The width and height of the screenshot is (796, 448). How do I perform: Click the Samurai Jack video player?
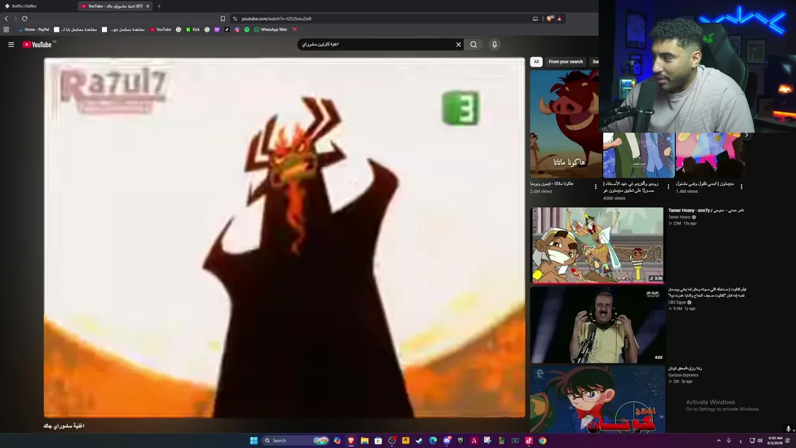click(285, 238)
